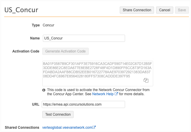
Task: Click the Name field label
Action: point(35,38)
